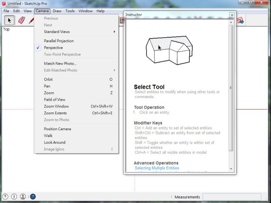Enable Parallel Projection camera mode
Viewport: 271px width, 203px height.
(76, 41)
